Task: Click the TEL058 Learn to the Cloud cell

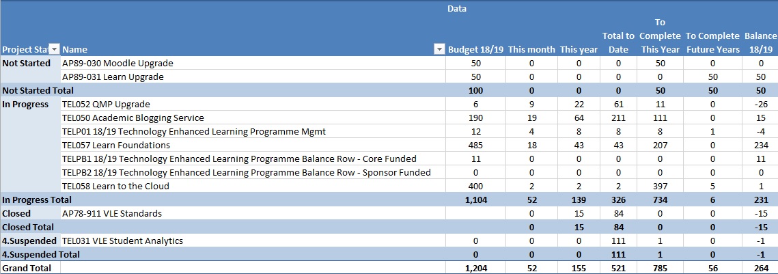Action: (115, 186)
